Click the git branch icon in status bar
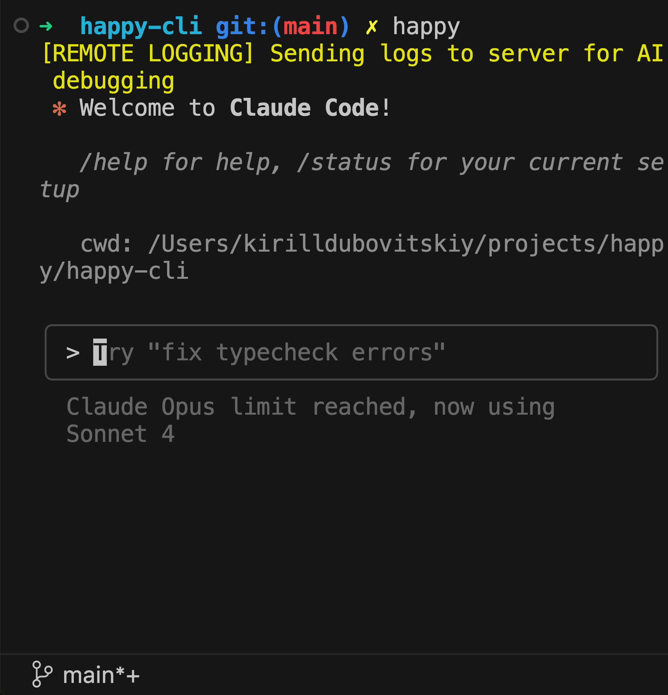This screenshot has height=695, width=668. coord(42,674)
